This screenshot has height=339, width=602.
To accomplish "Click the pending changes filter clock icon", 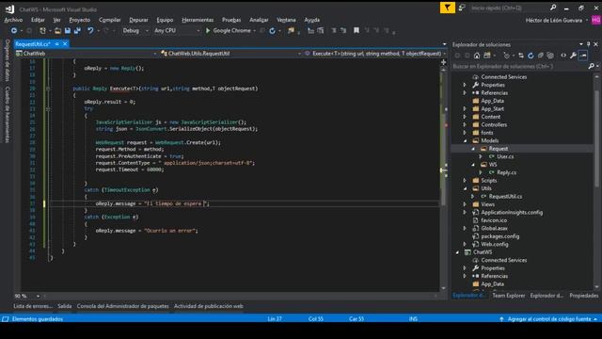I will point(506,56).
